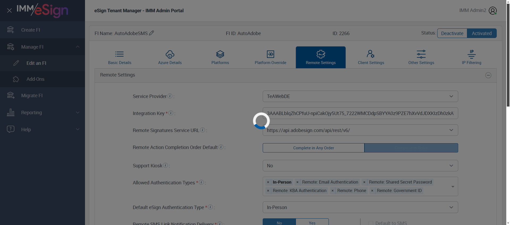Screen dimensions: 510x225
Task: Click IMM Admin2 username text
Action: tap(473, 10)
